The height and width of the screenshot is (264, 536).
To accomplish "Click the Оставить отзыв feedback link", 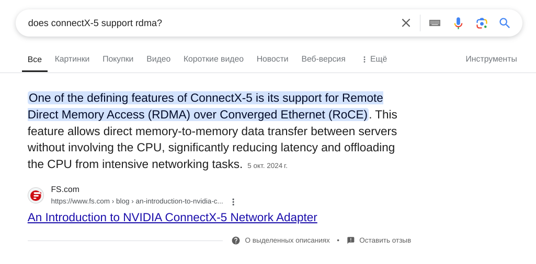I will click(385, 241).
